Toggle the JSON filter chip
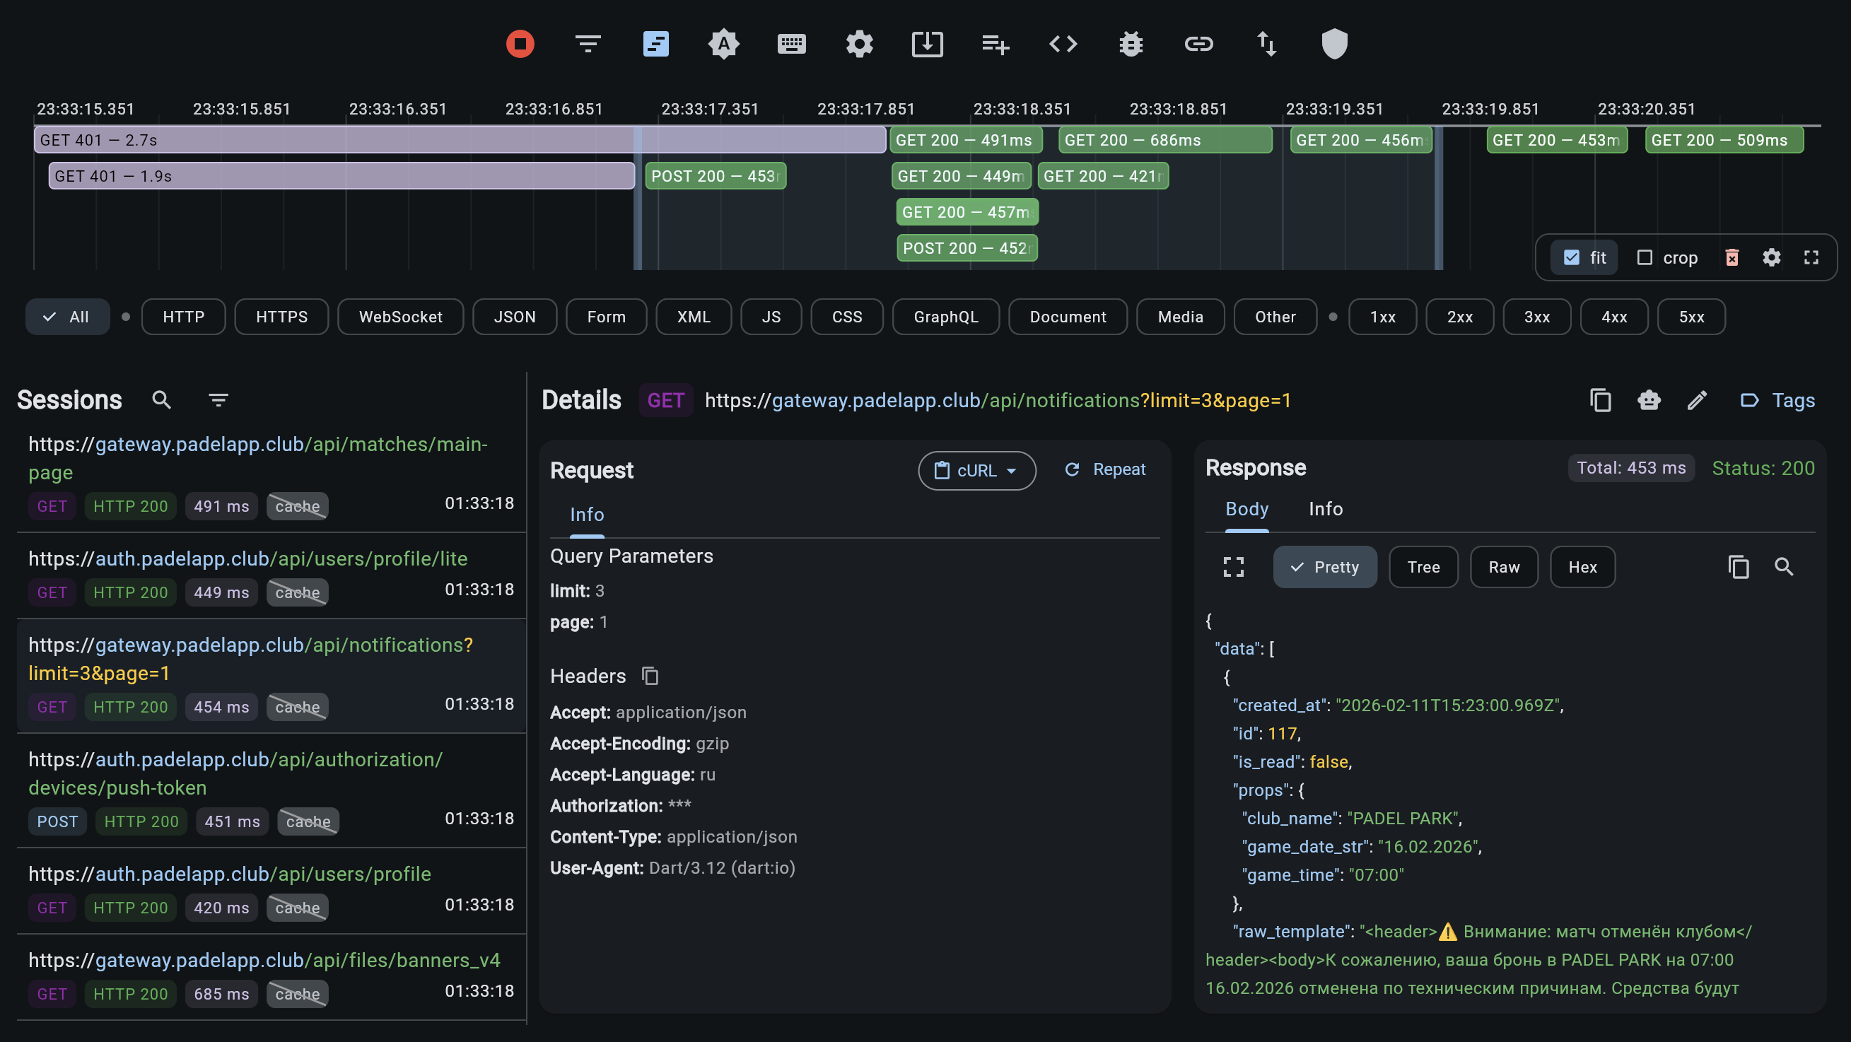Screen dimensions: 1851x1042 [x=515, y=317]
